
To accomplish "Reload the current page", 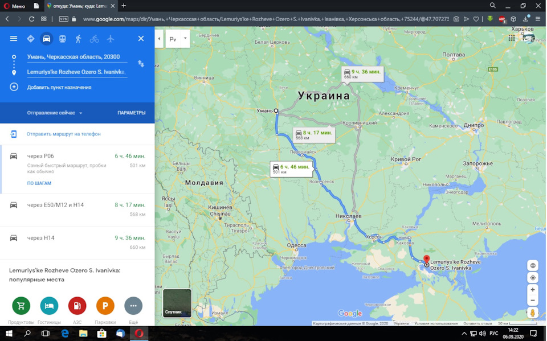I will tap(31, 19).
